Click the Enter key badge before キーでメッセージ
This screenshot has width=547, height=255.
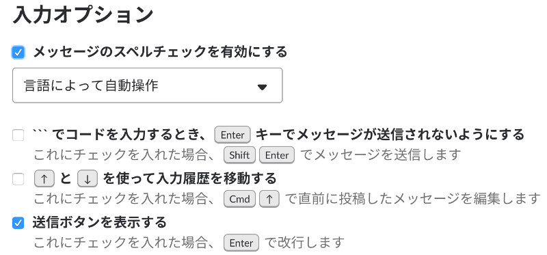[232, 135]
